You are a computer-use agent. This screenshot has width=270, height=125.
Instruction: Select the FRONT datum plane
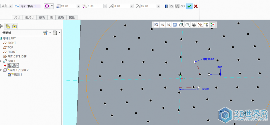pyautogui.click(x=12, y=52)
